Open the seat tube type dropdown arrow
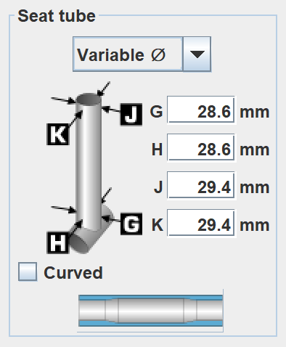This screenshot has width=286, height=347. (197, 54)
